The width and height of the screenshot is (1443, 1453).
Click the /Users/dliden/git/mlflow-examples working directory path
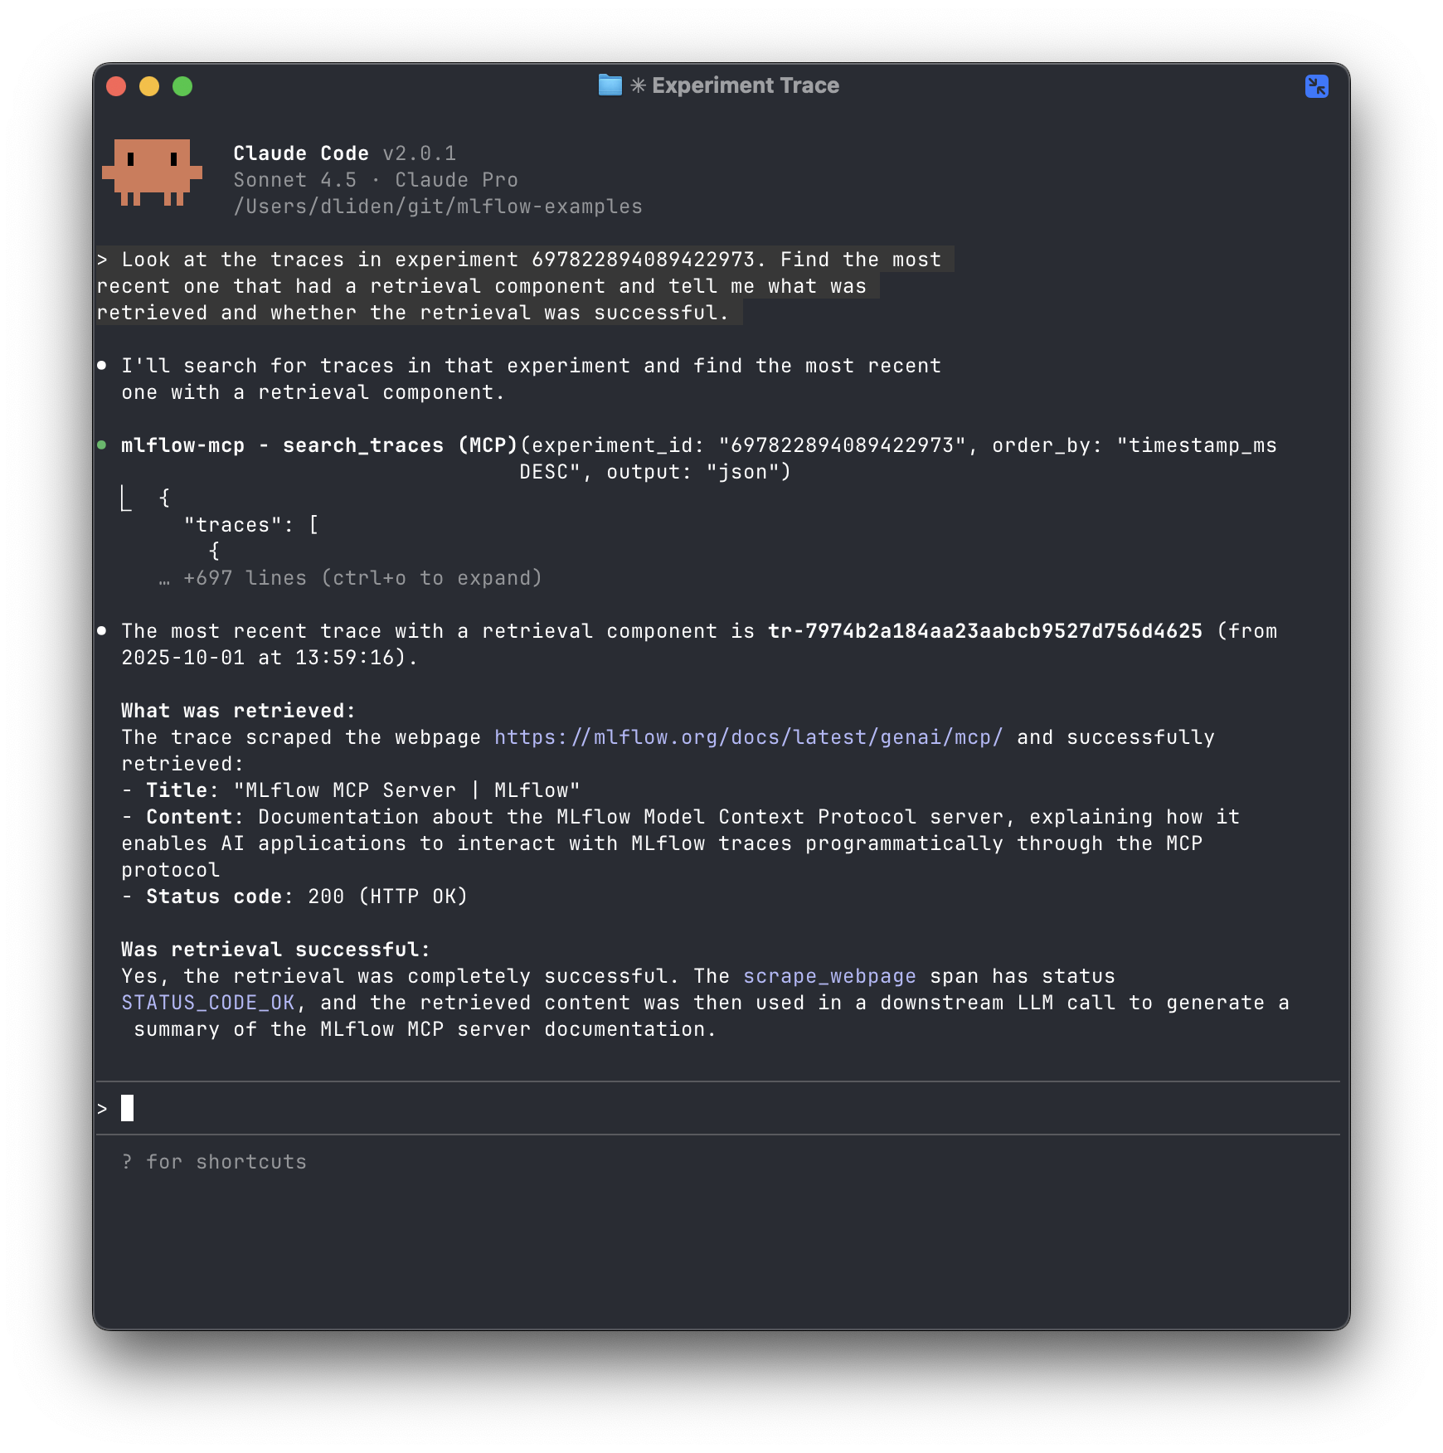(x=438, y=207)
